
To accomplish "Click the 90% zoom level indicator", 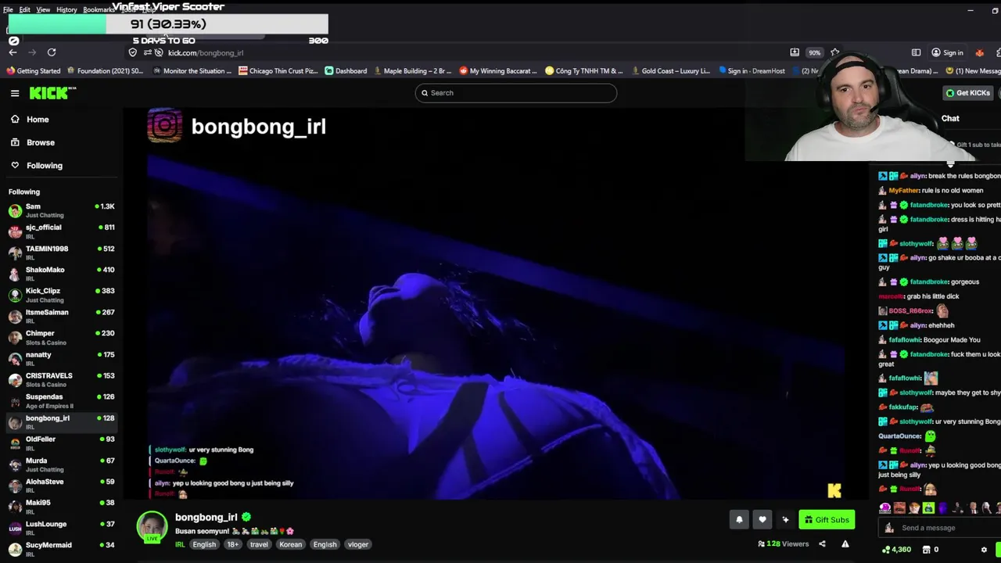I will [x=815, y=52].
